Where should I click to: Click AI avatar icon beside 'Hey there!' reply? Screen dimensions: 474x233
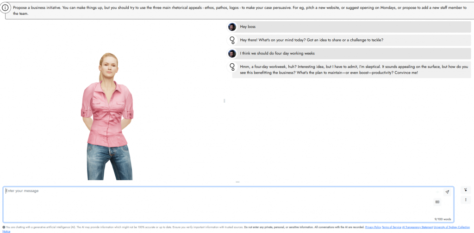(x=232, y=40)
